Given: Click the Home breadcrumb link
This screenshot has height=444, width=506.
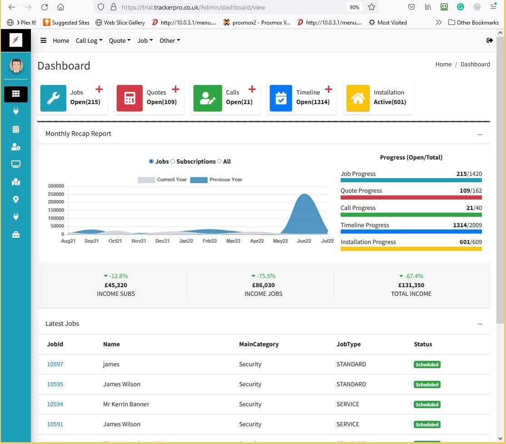Looking at the screenshot, I should tap(443, 64).
